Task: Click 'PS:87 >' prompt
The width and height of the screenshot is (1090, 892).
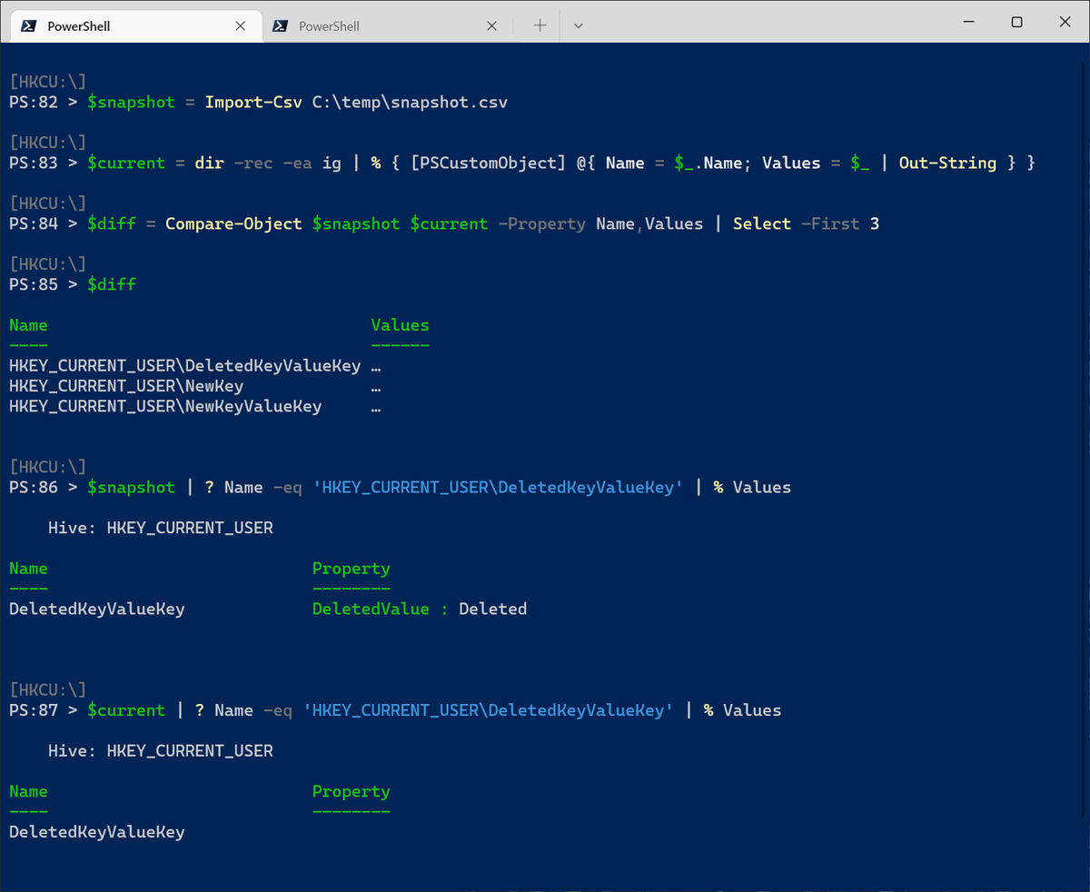Action: (43, 710)
